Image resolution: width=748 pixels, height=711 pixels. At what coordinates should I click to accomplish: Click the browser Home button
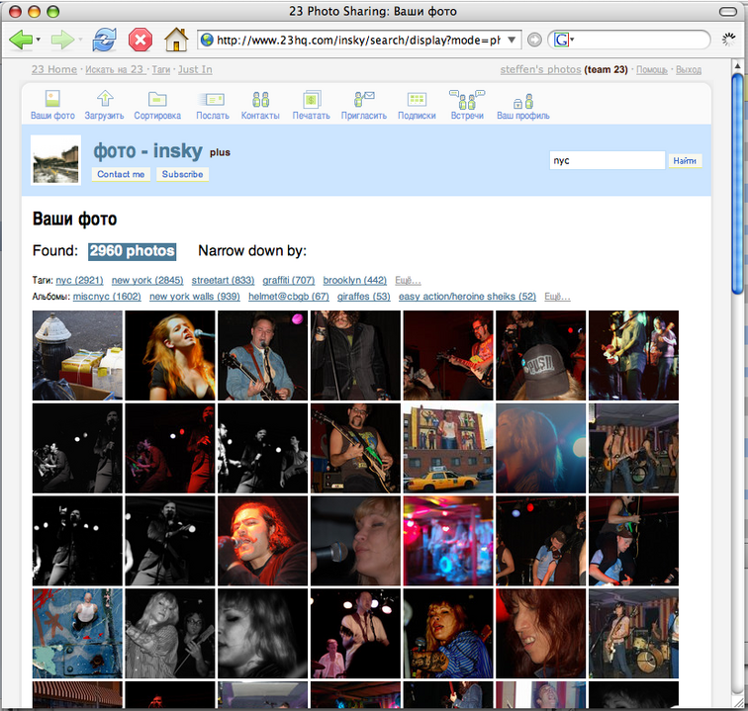pyautogui.click(x=175, y=40)
